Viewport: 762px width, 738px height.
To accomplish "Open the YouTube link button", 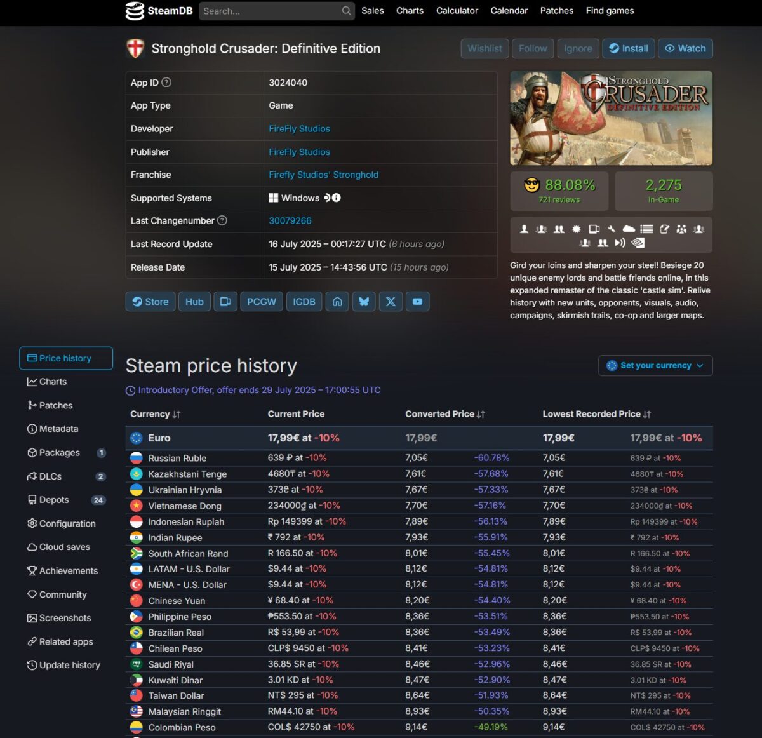I will (417, 302).
